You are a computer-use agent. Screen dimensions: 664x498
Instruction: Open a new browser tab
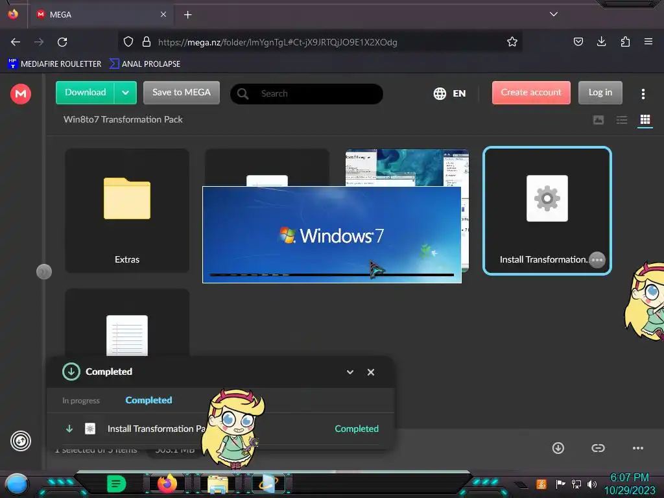click(x=187, y=15)
